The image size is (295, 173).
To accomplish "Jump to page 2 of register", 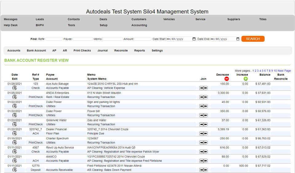I will pos(255,71).
